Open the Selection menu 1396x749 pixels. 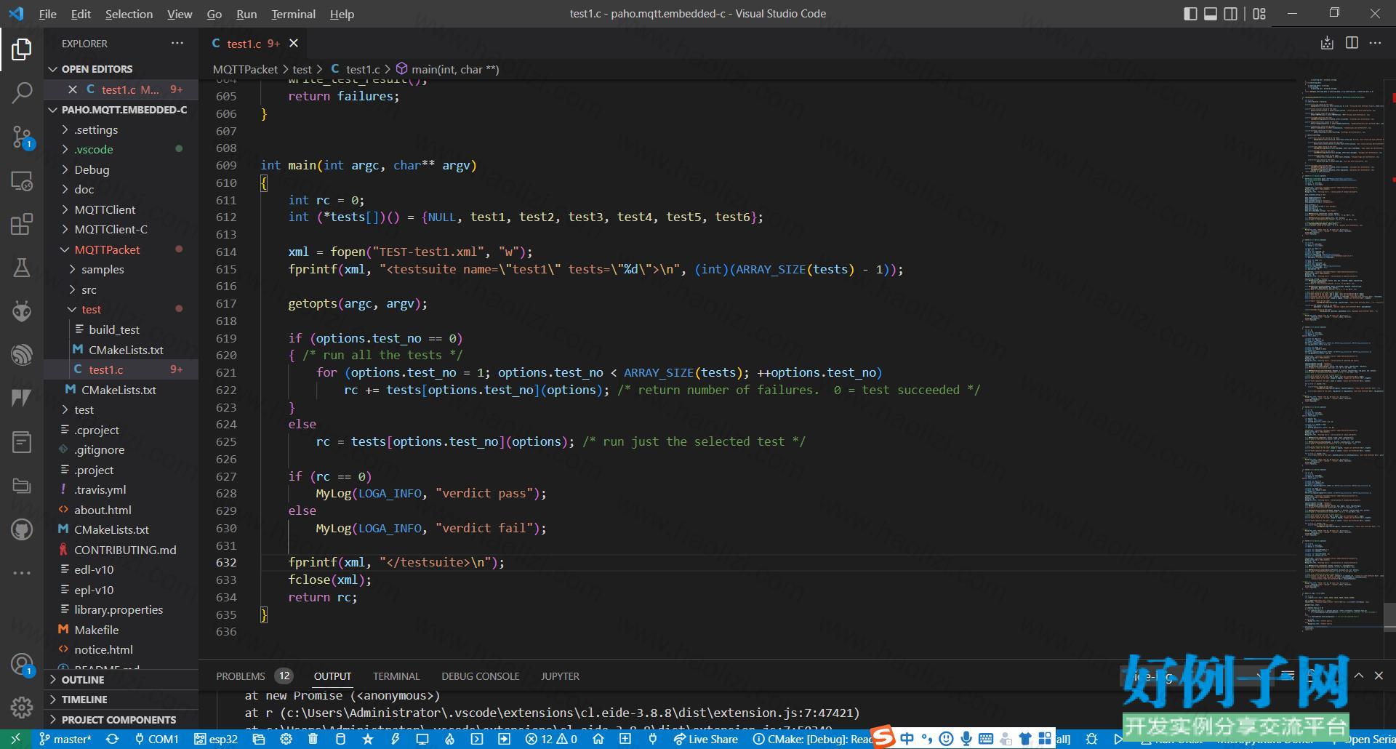coord(129,14)
